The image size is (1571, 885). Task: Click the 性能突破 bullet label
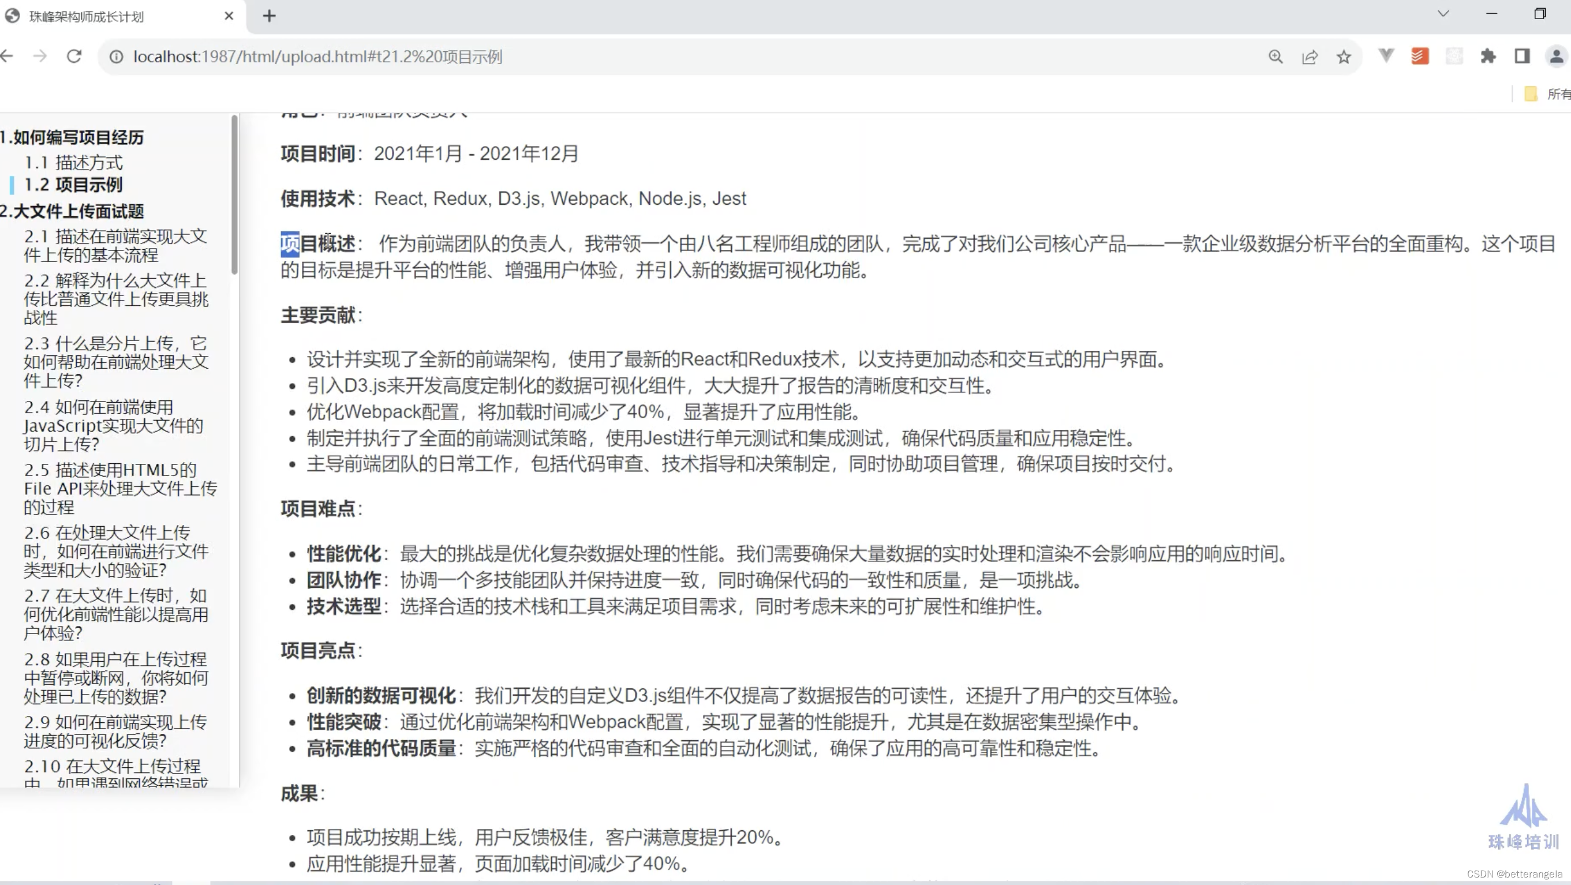[x=344, y=722]
